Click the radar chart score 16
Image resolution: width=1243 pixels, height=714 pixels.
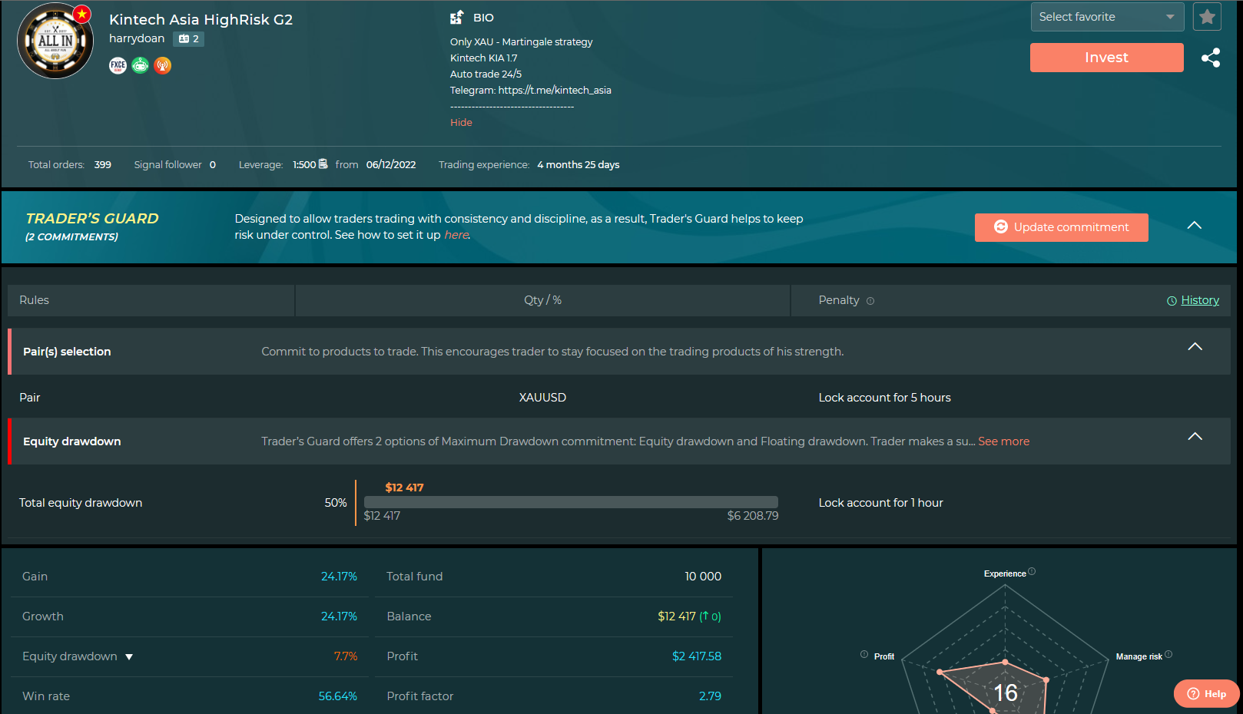point(1006,693)
